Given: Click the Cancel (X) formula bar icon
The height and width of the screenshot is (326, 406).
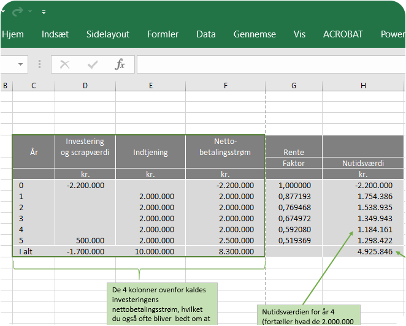Looking at the screenshot, I should coord(65,64).
